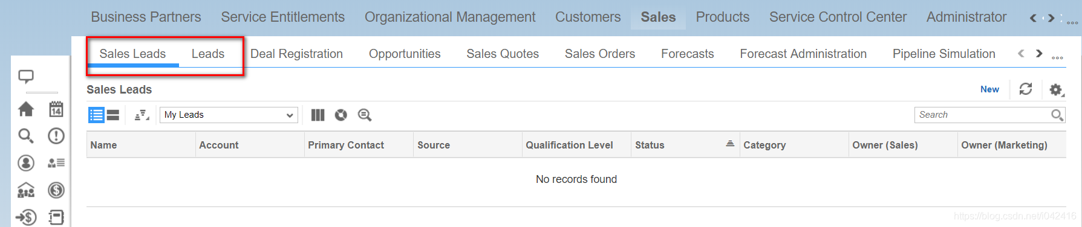This screenshot has height=227, width=1082.
Task: Click the New link
Action: (989, 89)
